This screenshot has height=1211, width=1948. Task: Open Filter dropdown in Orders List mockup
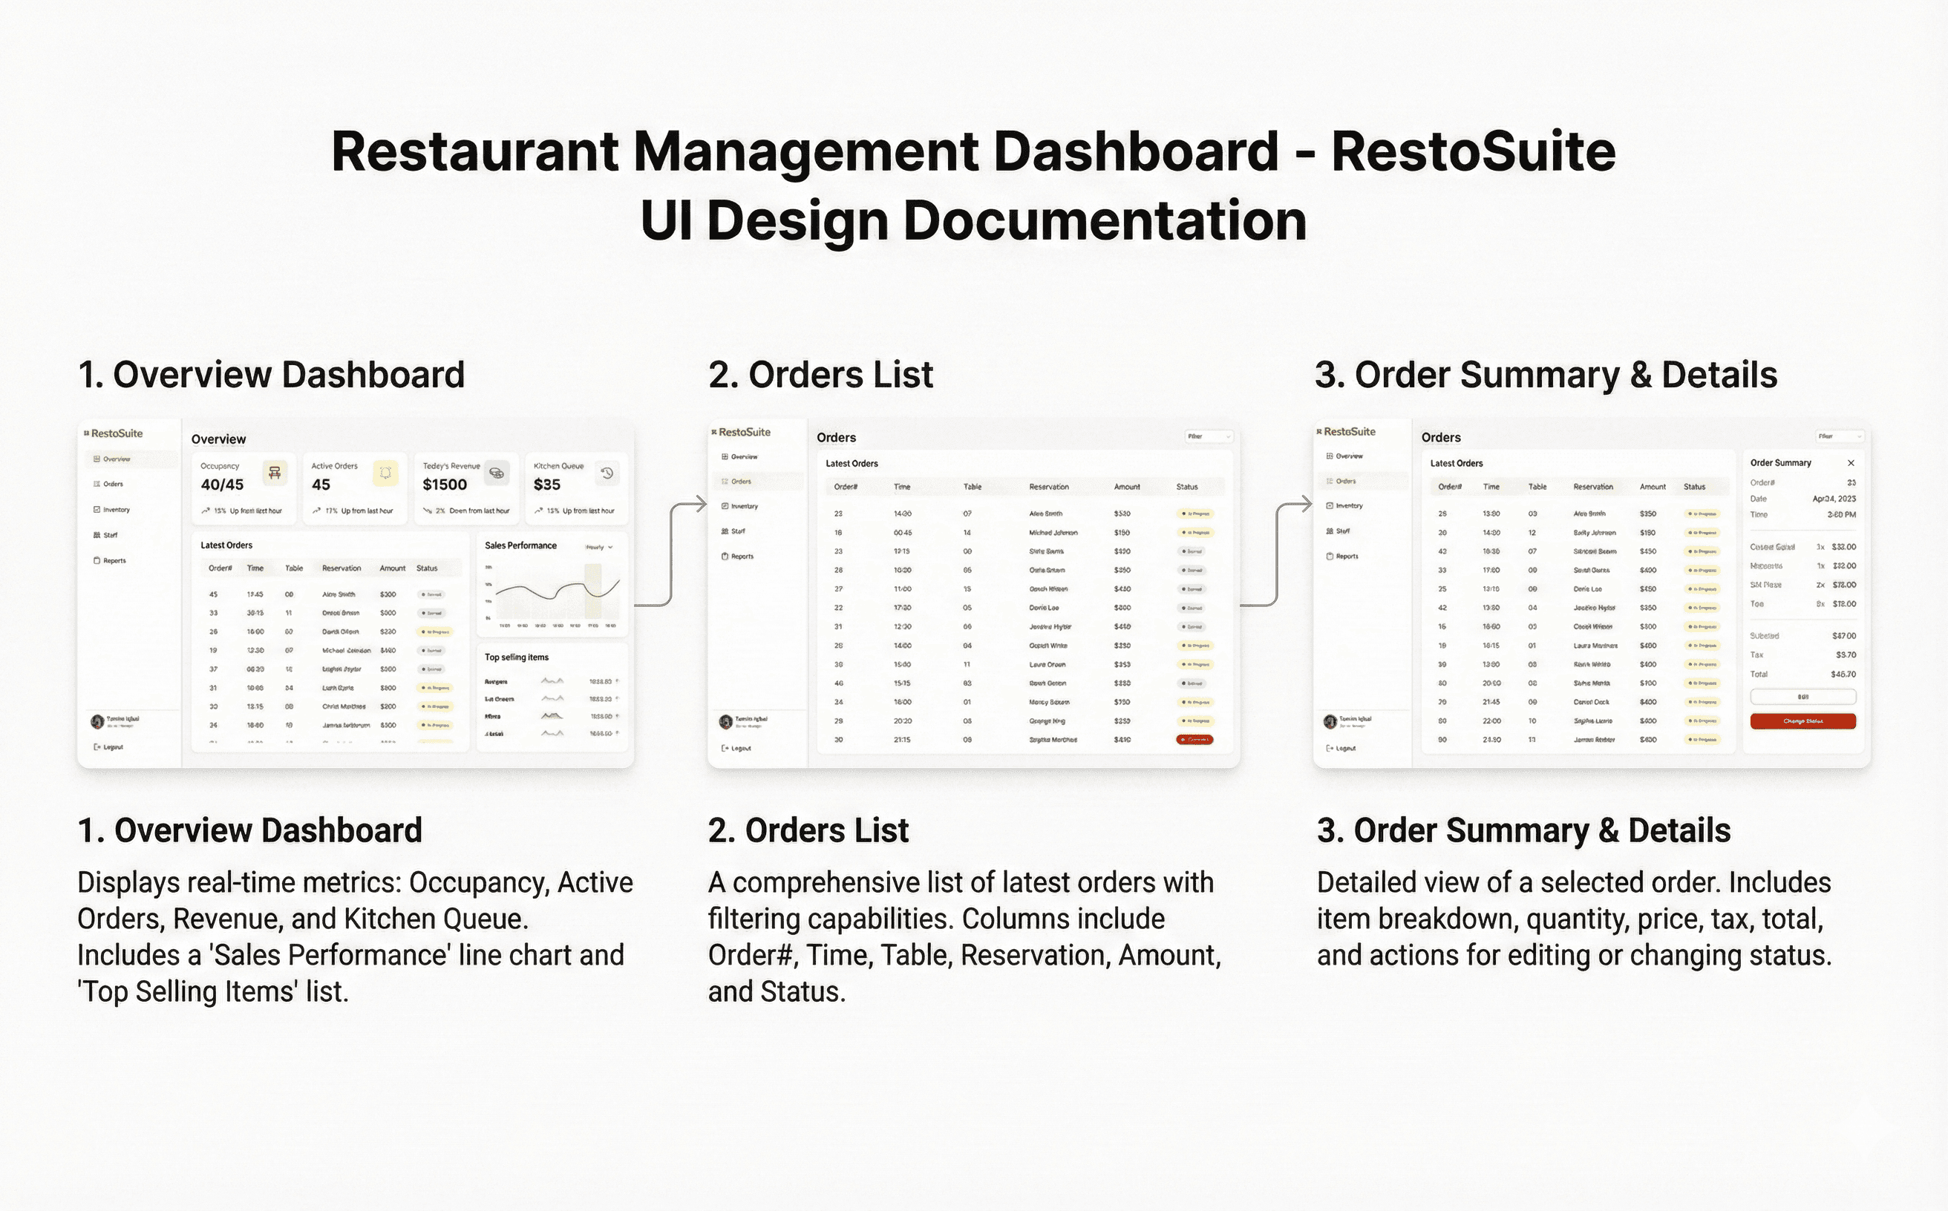[1209, 436]
